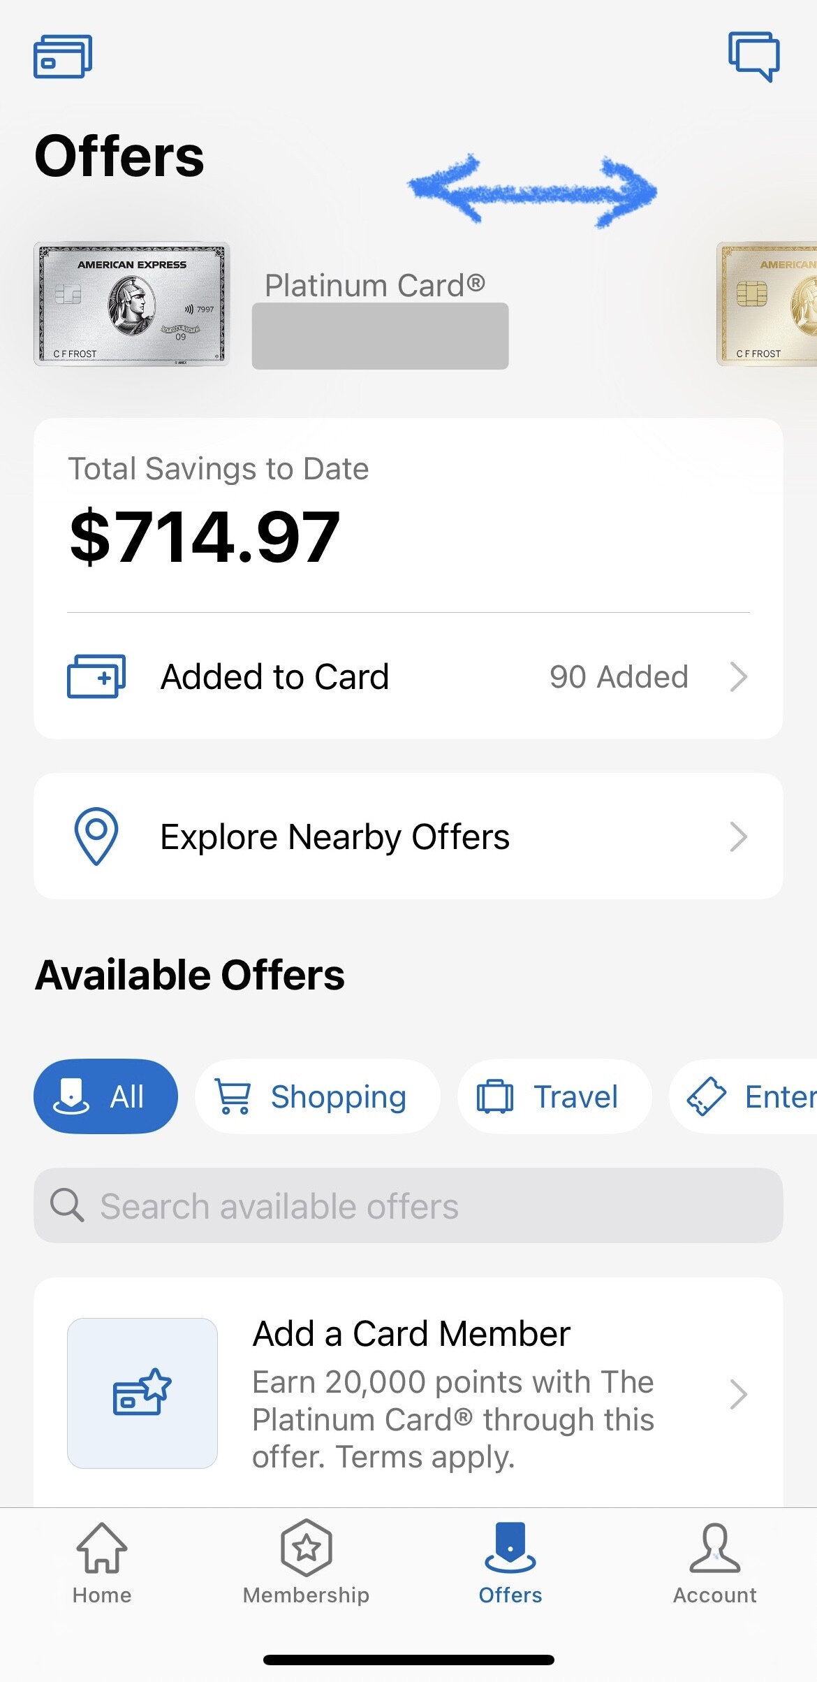Select the All offers filter chip
The height and width of the screenshot is (1682, 817).
(105, 1096)
